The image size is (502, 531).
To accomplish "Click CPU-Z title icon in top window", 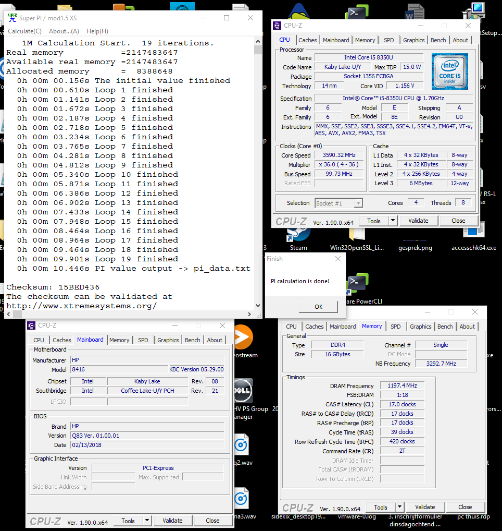I will [x=277, y=26].
